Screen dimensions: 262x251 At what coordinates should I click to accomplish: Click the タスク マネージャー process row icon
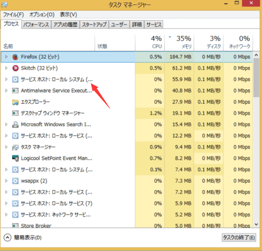point(15,147)
